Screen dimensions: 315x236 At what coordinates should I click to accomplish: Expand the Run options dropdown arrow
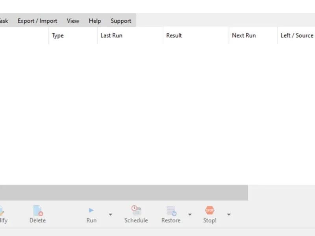pos(110,214)
